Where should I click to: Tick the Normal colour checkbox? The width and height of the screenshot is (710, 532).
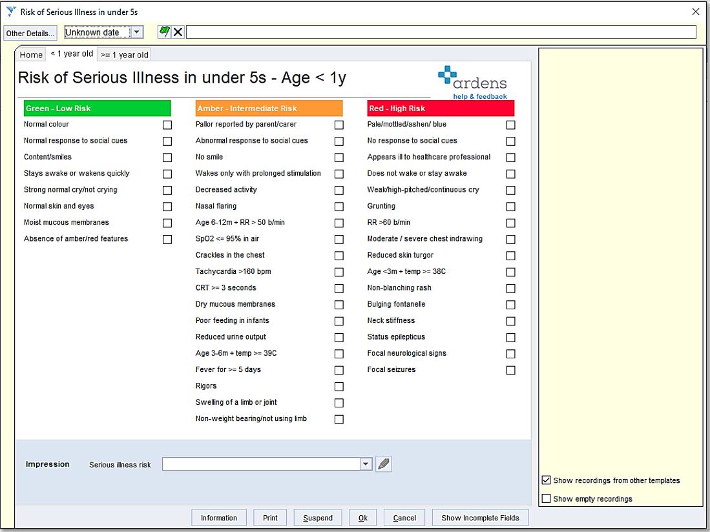[167, 125]
